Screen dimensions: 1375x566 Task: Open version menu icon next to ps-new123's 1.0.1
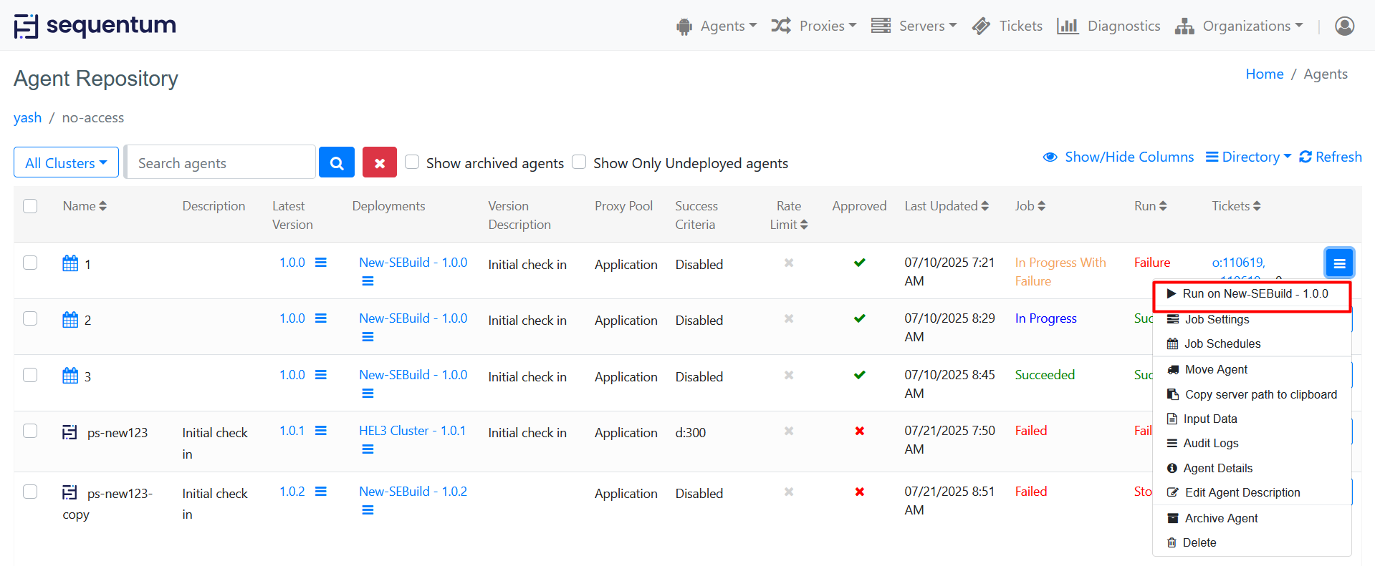(x=321, y=431)
